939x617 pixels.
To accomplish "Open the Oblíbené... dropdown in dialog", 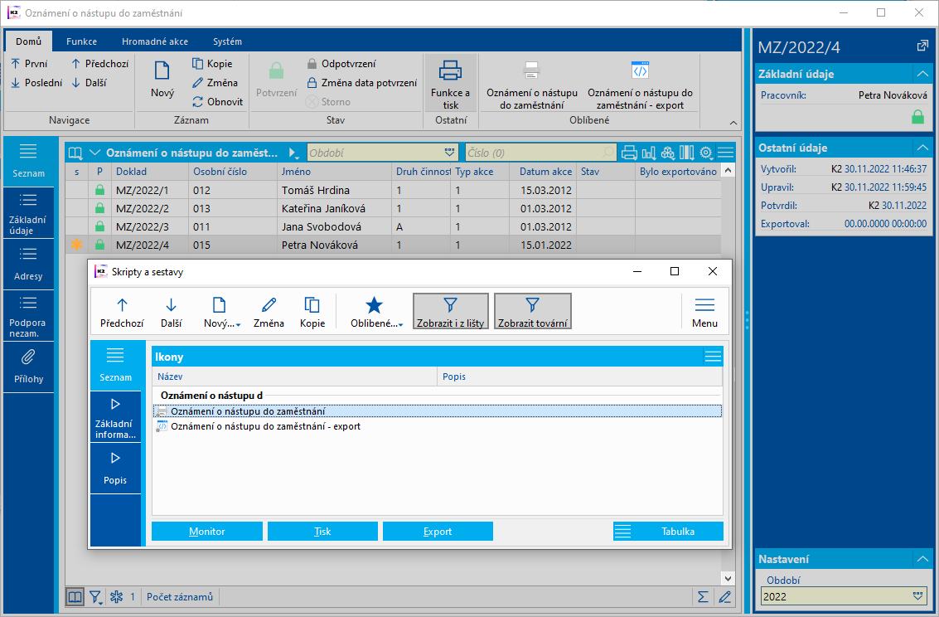I will click(x=377, y=312).
